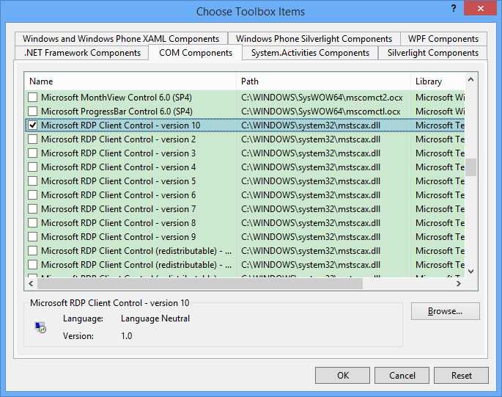
Task: Click the horizontal scrollbar right arrow
Action: point(459,284)
